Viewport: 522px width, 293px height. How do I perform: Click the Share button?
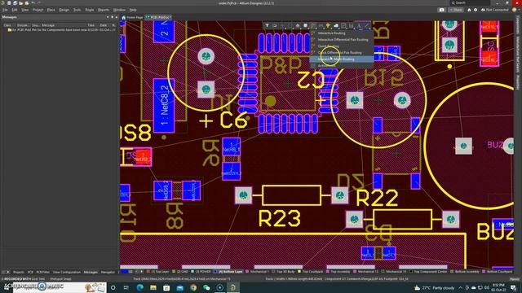click(456, 10)
